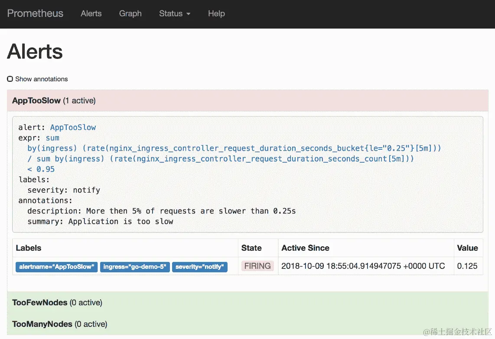Select the Active Since timestamp 2018-10-09 18:55:04
Image resolution: width=495 pixels, height=339 pixels.
click(363, 266)
